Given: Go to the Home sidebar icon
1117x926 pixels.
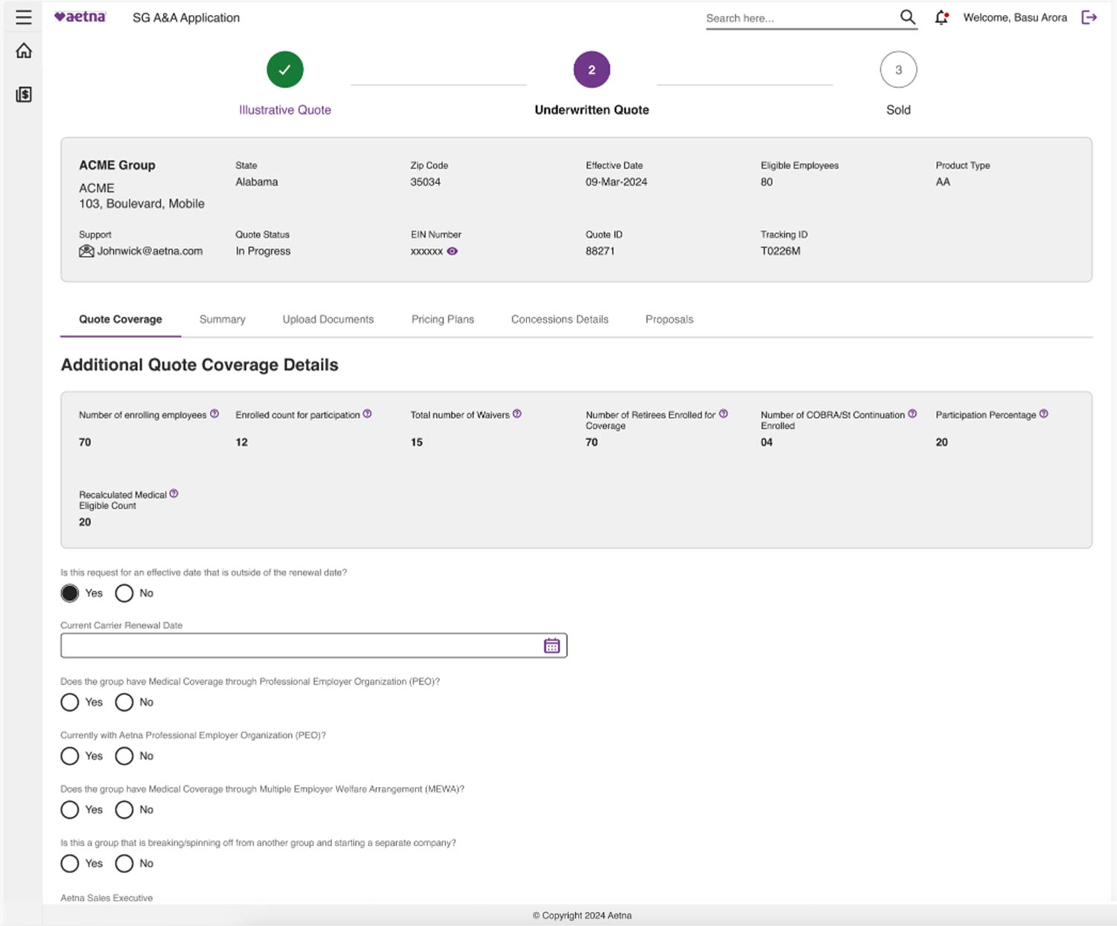Looking at the screenshot, I should (x=24, y=51).
